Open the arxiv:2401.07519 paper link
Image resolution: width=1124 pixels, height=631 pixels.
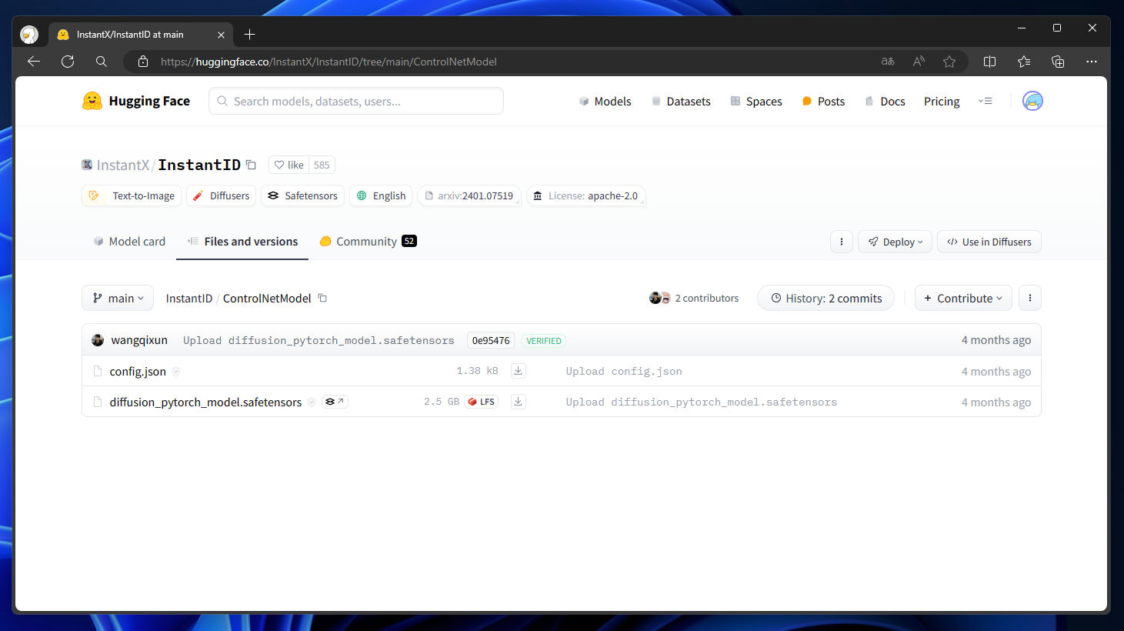click(469, 195)
